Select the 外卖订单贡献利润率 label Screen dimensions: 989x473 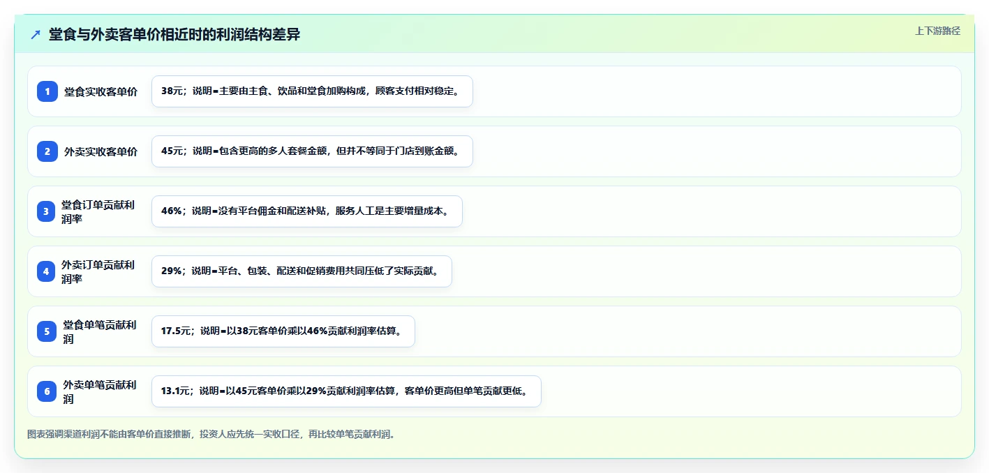(99, 271)
